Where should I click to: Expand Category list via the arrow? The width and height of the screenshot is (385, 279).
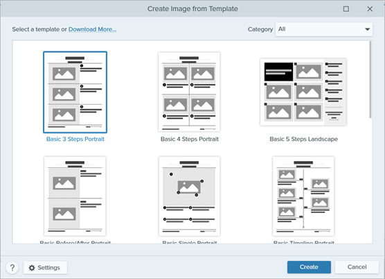[367, 29]
